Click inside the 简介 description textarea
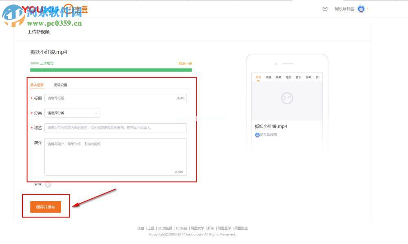This screenshot has height=244, width=408. [x=115, y=156]
